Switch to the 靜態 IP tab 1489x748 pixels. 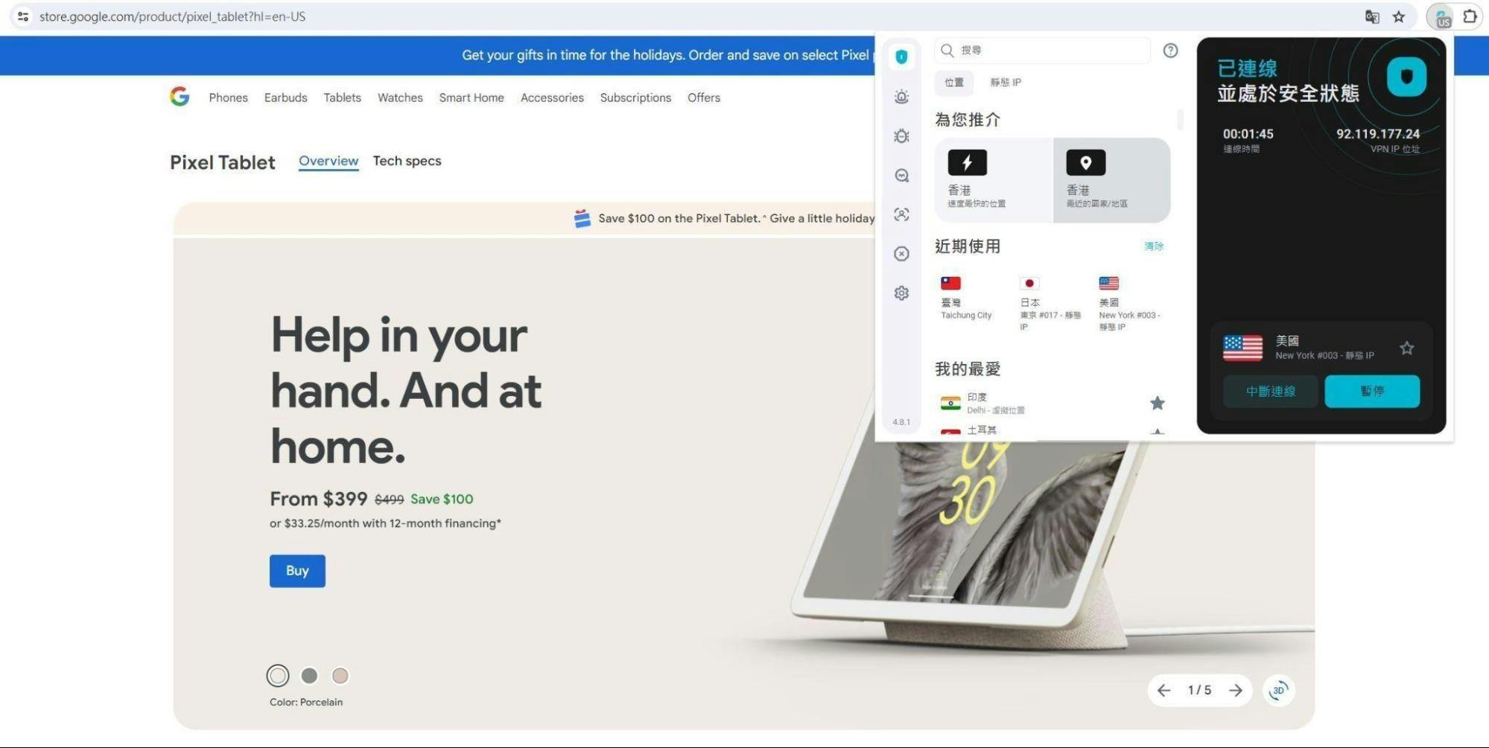pos(1005,83)
